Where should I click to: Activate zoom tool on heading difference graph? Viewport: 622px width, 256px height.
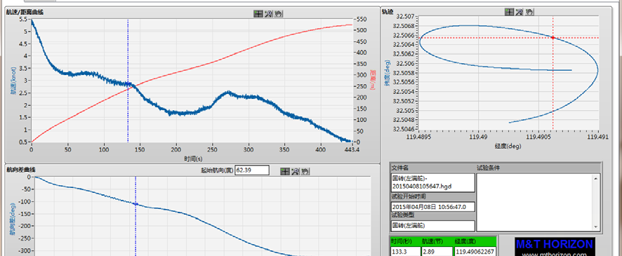pos(294,171)
